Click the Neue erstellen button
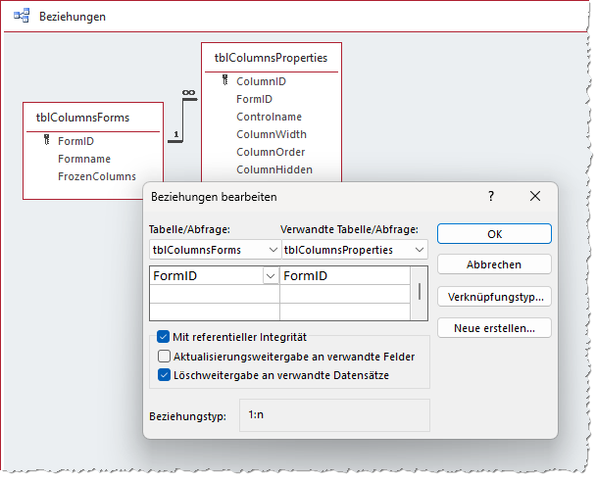This screenshot has height=479, width=596. click(494, 328)
